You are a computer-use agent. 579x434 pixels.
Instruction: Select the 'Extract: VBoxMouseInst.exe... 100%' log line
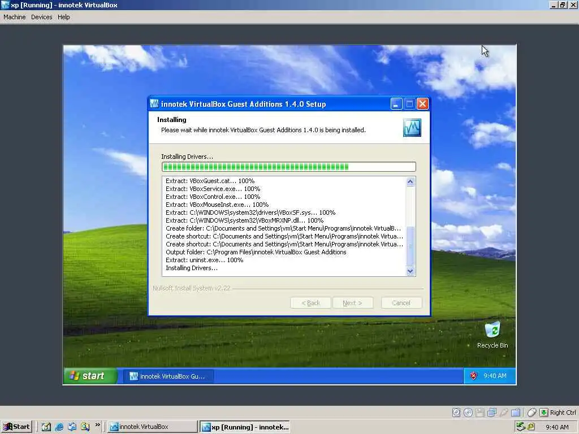[x=217, y=205]
